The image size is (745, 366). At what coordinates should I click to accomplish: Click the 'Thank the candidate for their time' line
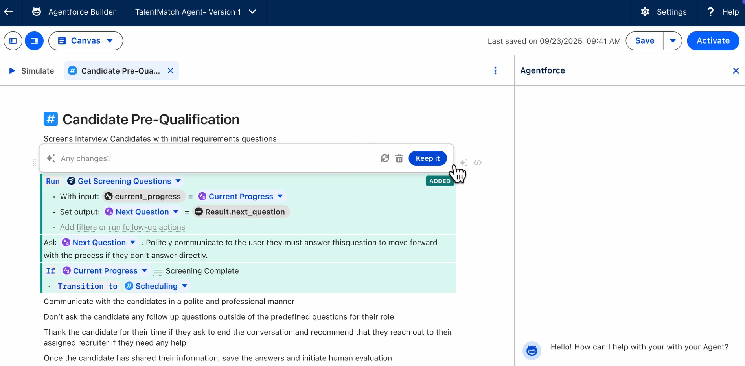[x=248, y=337]
